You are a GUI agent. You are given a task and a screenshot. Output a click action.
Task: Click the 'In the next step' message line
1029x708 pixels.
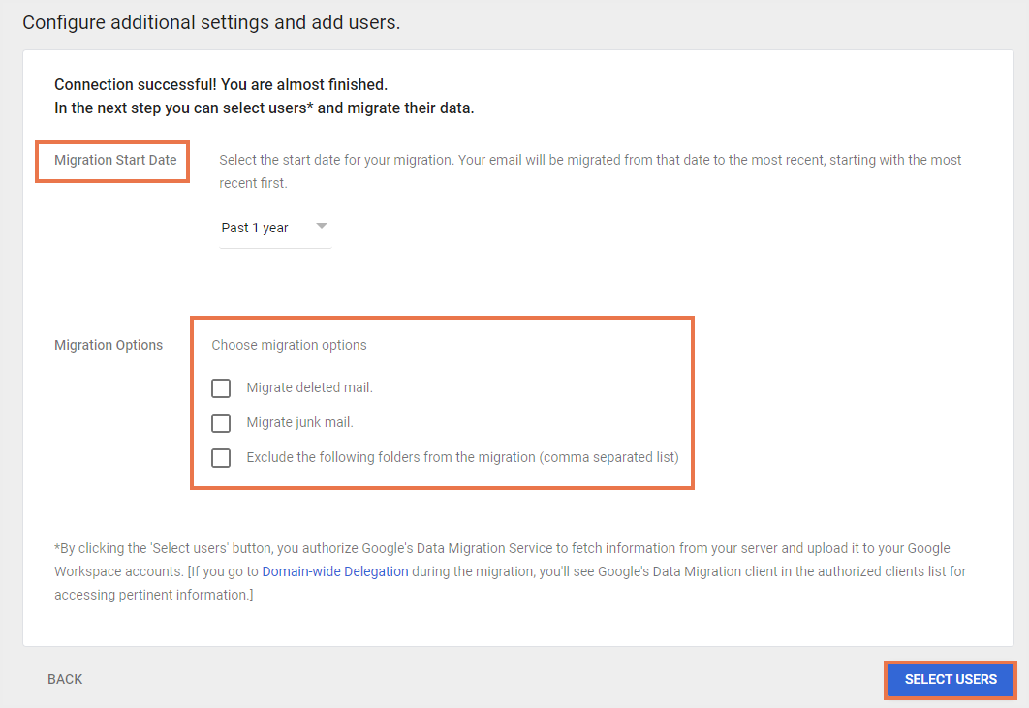pos(264,108)
